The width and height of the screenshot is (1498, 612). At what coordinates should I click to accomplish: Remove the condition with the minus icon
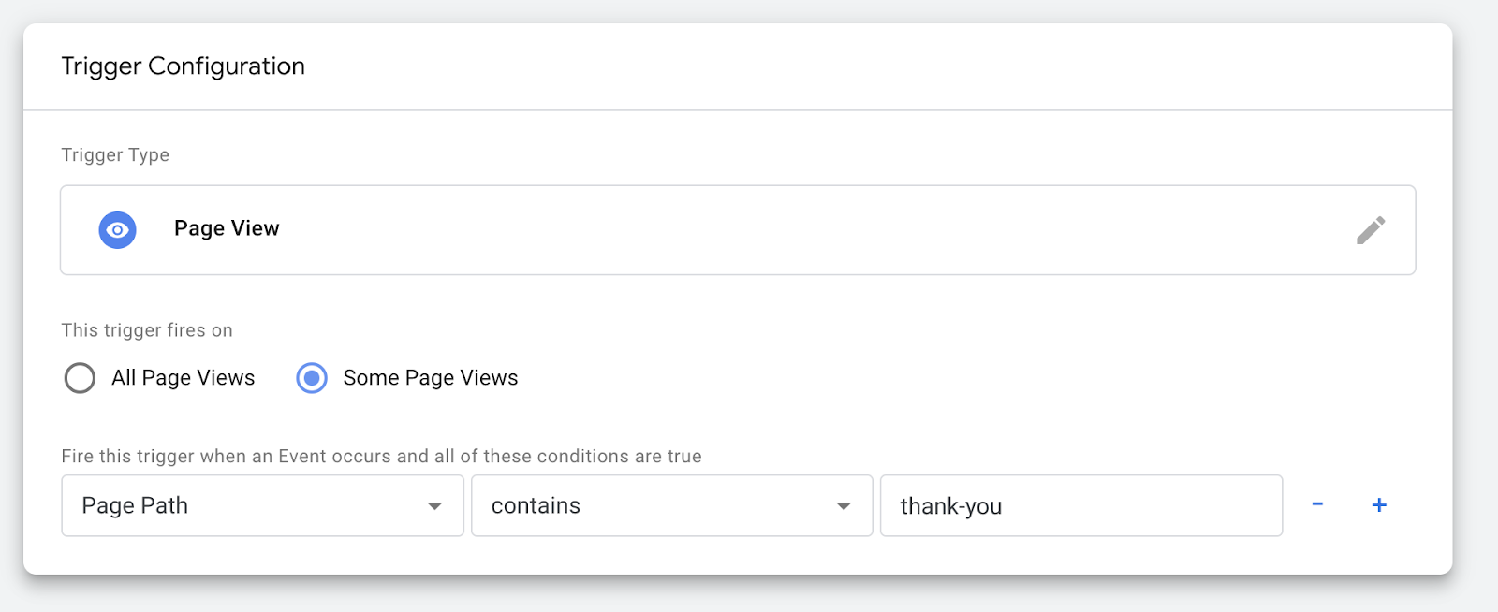tap(1317, 504)
